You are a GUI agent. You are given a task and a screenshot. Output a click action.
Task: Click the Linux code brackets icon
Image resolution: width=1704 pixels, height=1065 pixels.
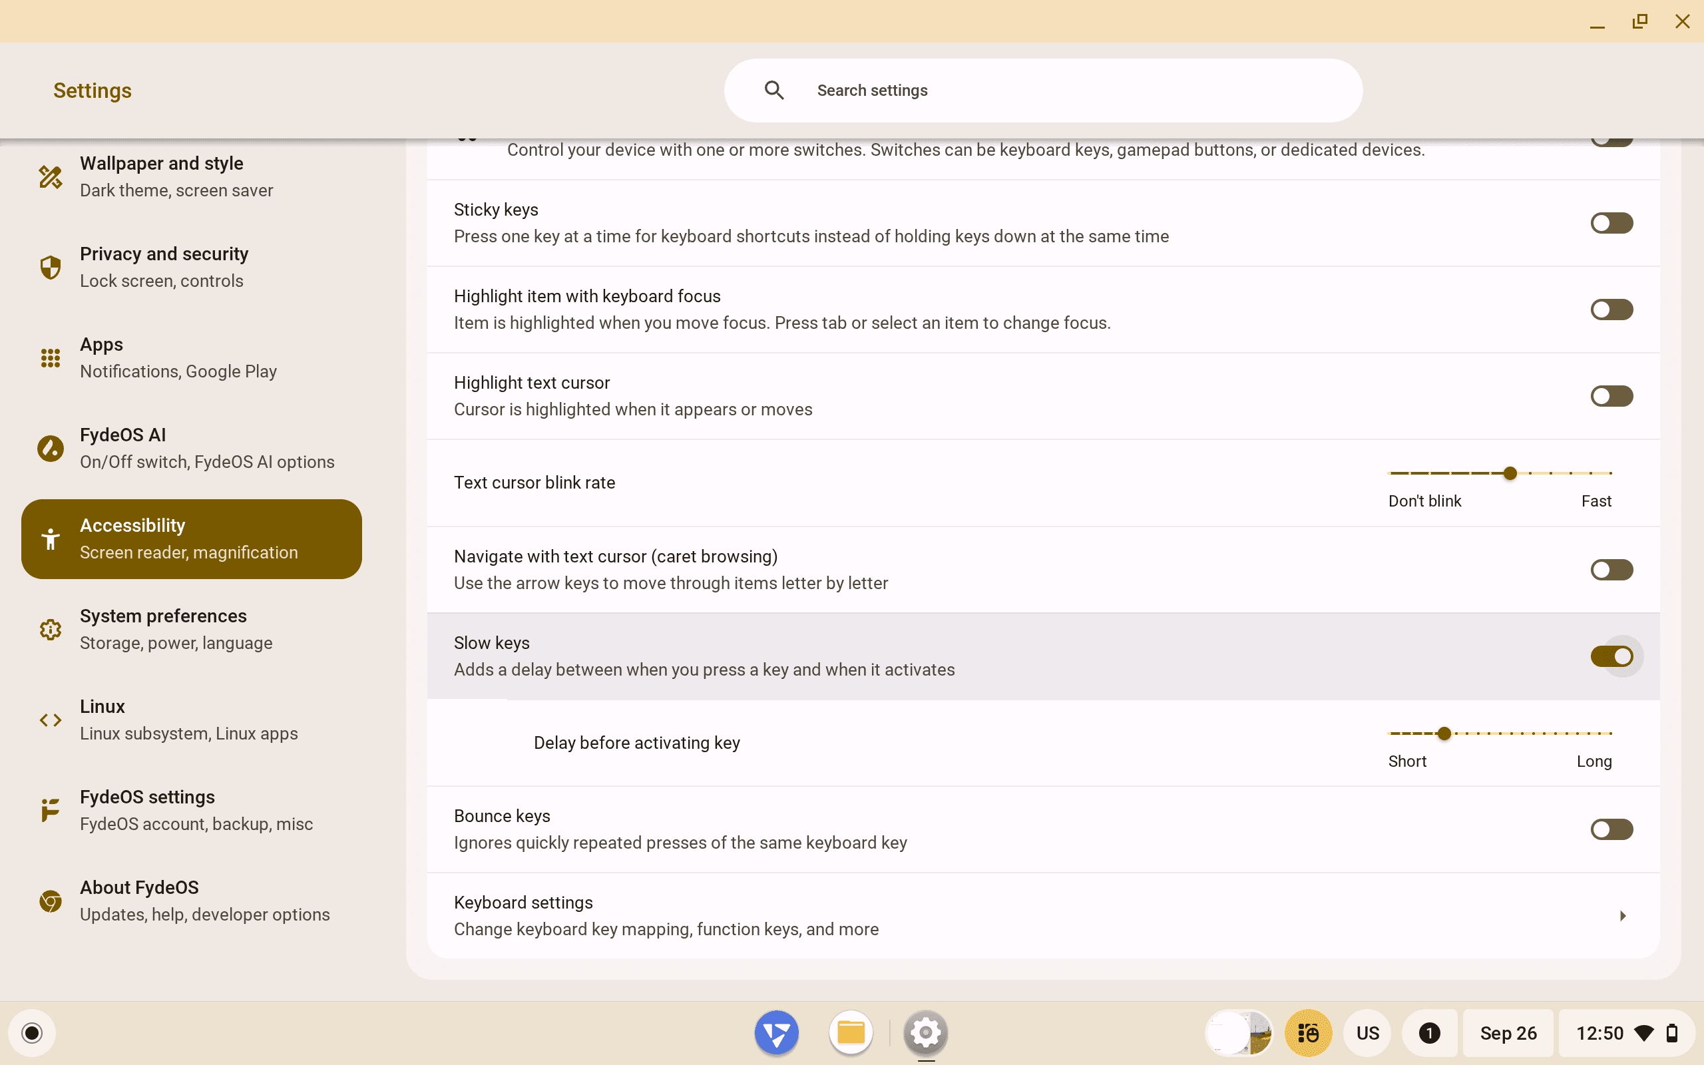(x=50, y=720)
